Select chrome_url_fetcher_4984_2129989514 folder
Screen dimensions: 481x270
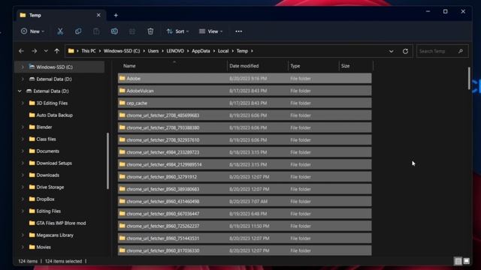point(244,164)
